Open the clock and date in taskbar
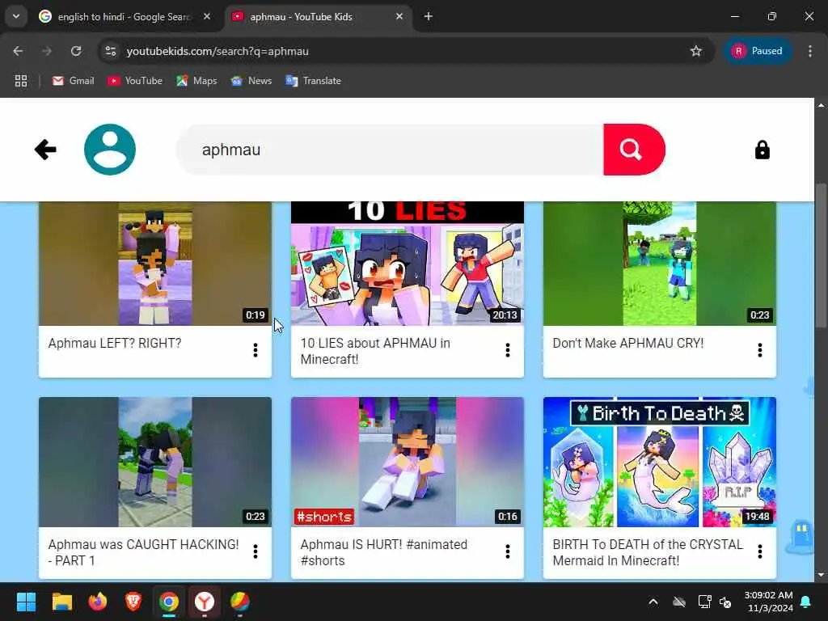 [768, 602]
